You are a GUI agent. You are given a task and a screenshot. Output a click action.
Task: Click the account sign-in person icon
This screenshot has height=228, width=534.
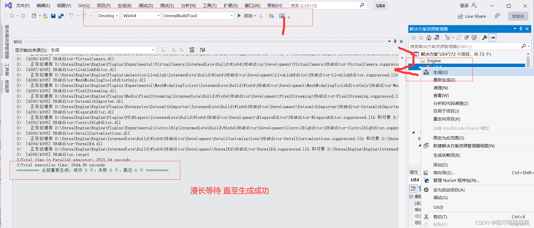pyautogui.click(x=474, y=5)
